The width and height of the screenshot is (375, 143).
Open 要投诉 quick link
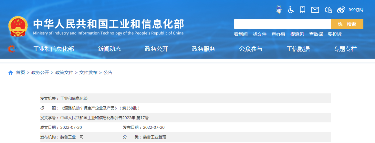pos(335,34)
